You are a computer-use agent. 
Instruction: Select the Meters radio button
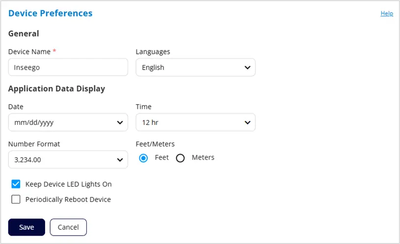coord(180,158)
